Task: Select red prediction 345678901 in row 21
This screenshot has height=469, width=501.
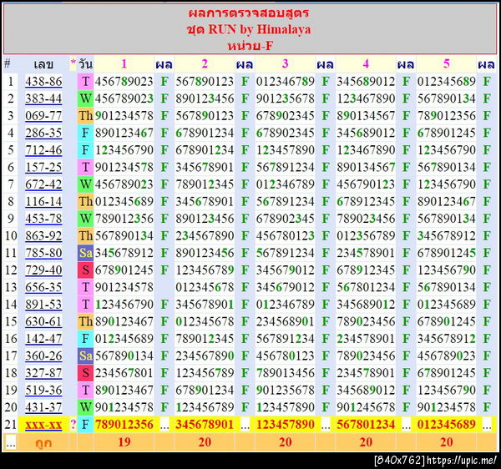Action: (x=205, y=425)
